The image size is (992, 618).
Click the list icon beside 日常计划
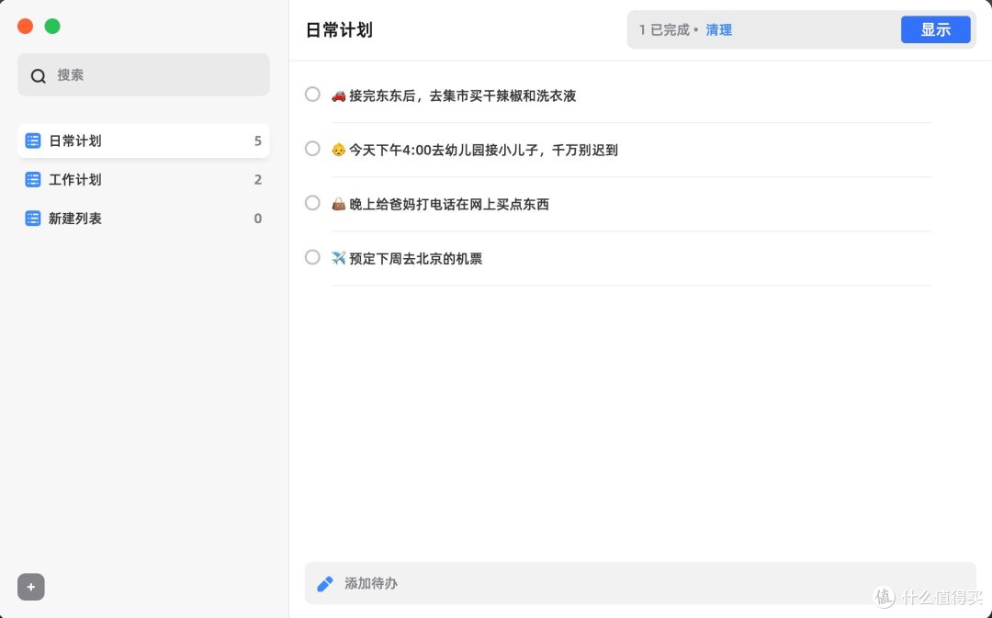pos(33,140)
